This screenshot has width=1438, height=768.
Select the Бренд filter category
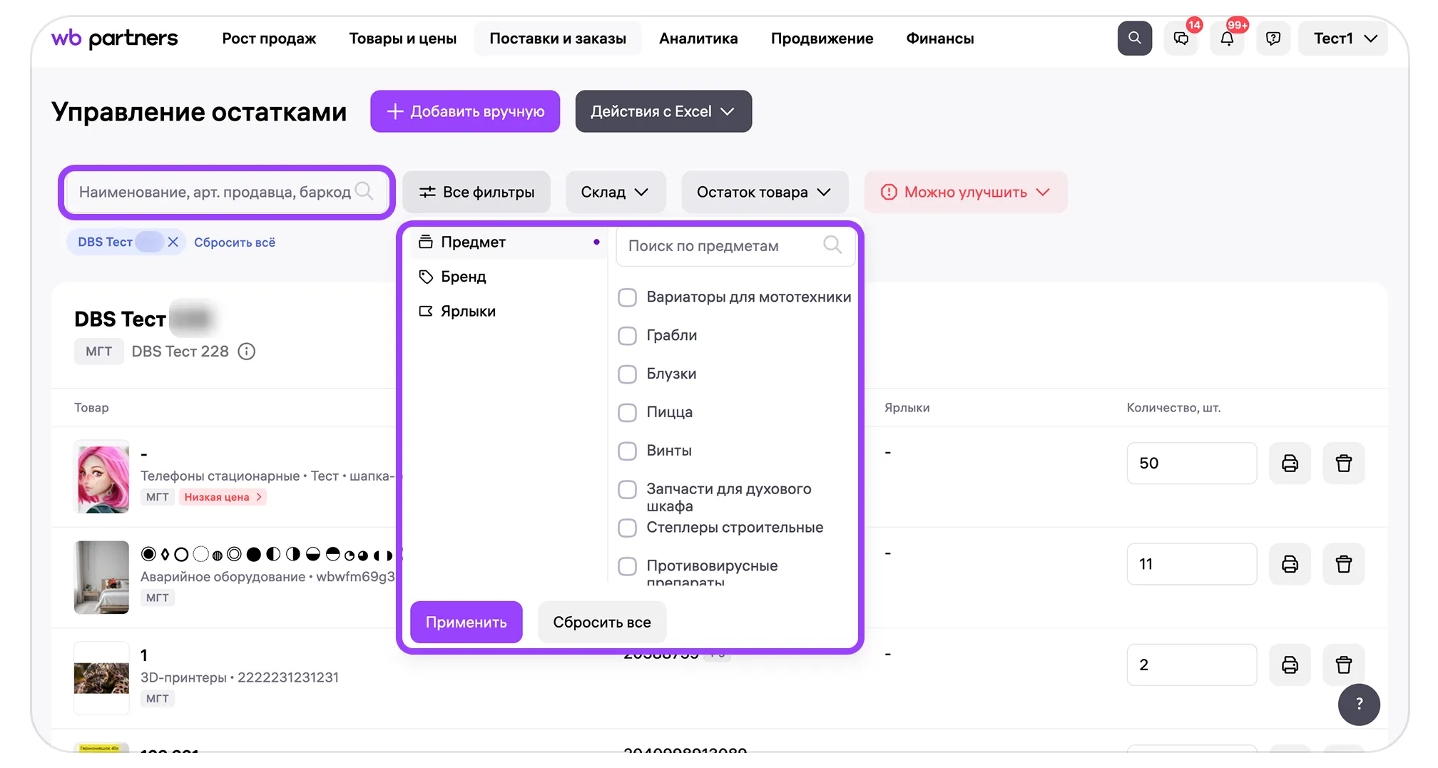coord(464,277)
